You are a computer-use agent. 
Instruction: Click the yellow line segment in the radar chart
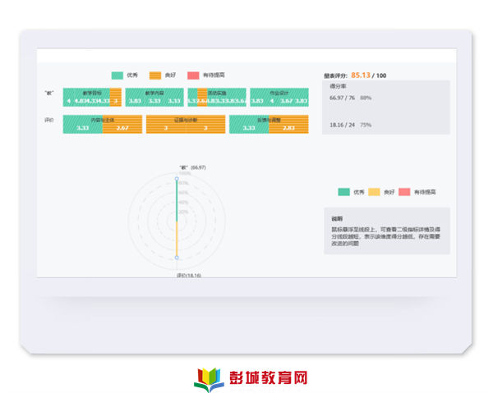(177, 239)
